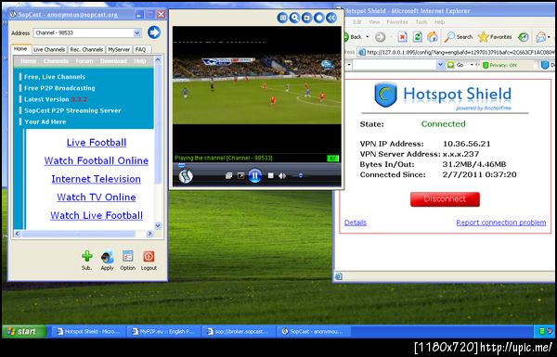Viewport: 557px width, 357px height.
Task: Click the magnifier zoom button in the player
Action: pyautogui.click(x=294, y=18)
